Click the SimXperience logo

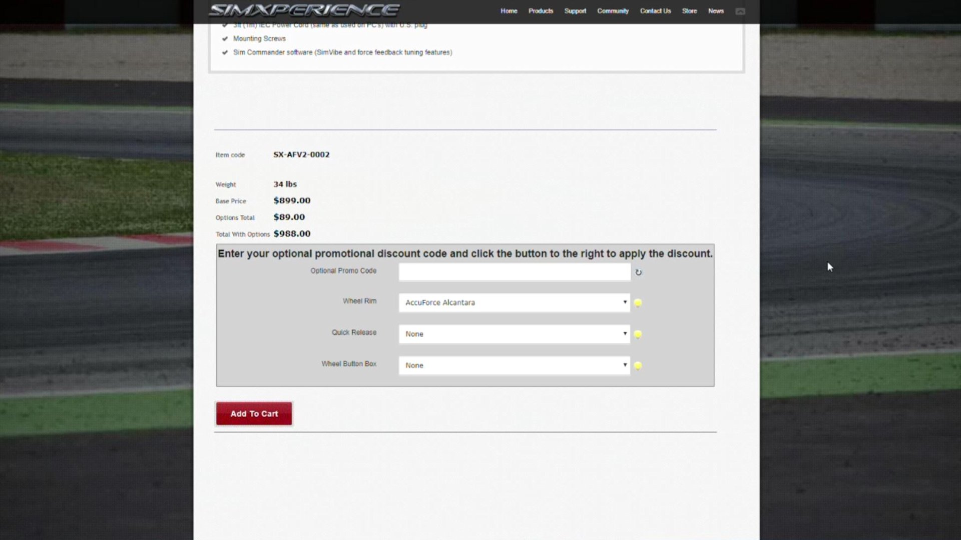[304, 10]
